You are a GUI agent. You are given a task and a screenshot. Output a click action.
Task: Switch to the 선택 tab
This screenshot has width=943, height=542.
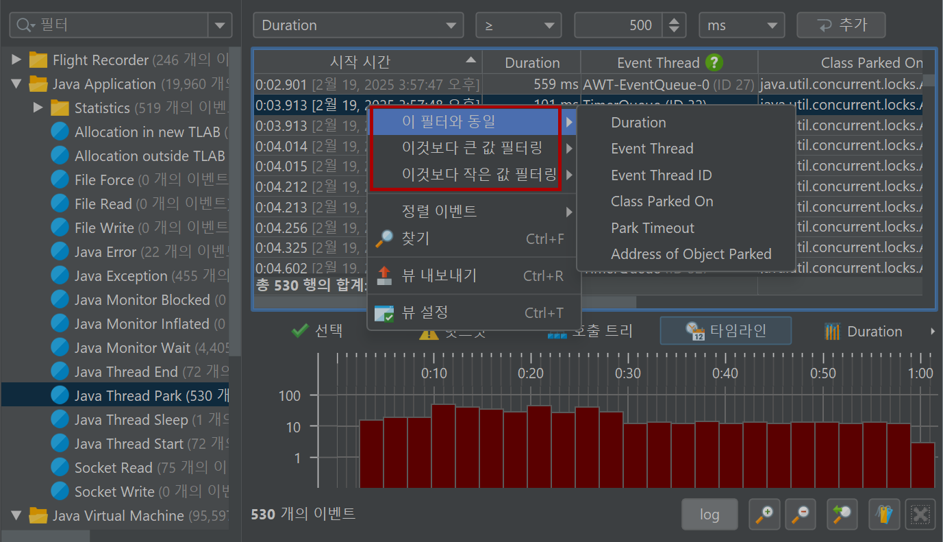317,332
